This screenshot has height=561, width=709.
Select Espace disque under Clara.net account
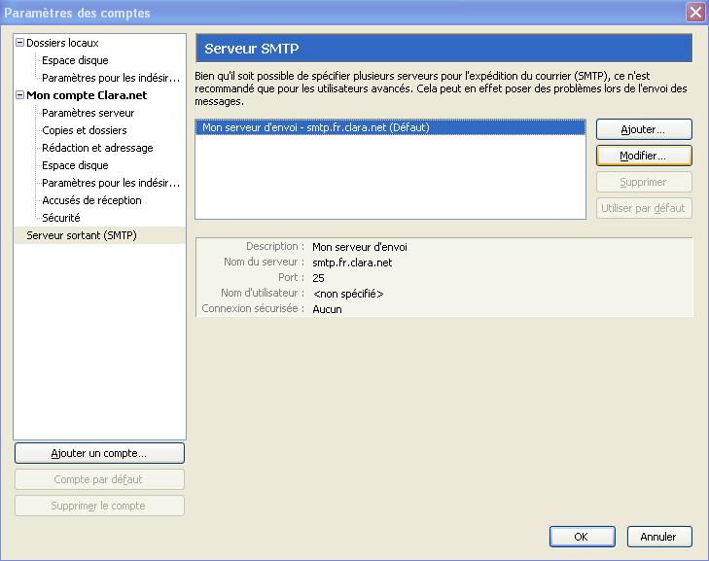pos(75,165)
